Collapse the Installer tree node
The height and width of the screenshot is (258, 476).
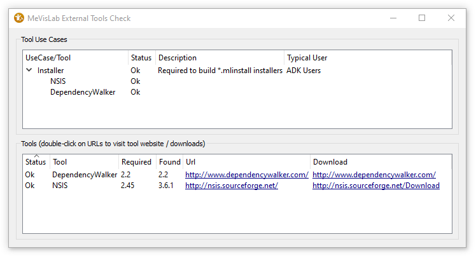[x=29, y=71]
